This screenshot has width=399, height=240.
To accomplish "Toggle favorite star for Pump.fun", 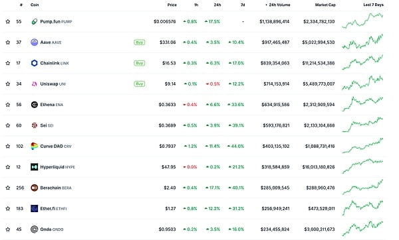I will click(x=8, y=22).
